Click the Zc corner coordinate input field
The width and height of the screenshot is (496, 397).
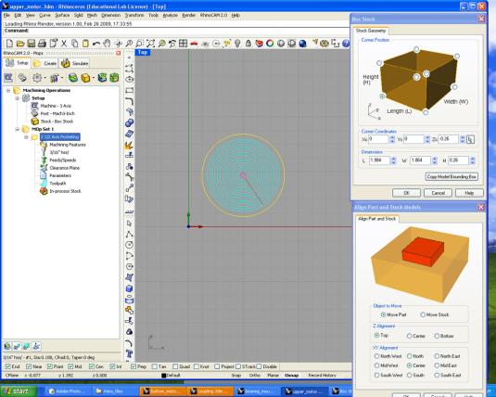448,139
